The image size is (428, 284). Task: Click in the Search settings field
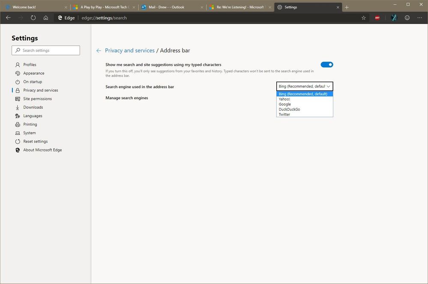46,50
